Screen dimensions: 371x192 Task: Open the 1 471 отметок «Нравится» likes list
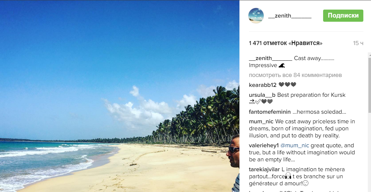pyautogui.click(x=285, y=43)
